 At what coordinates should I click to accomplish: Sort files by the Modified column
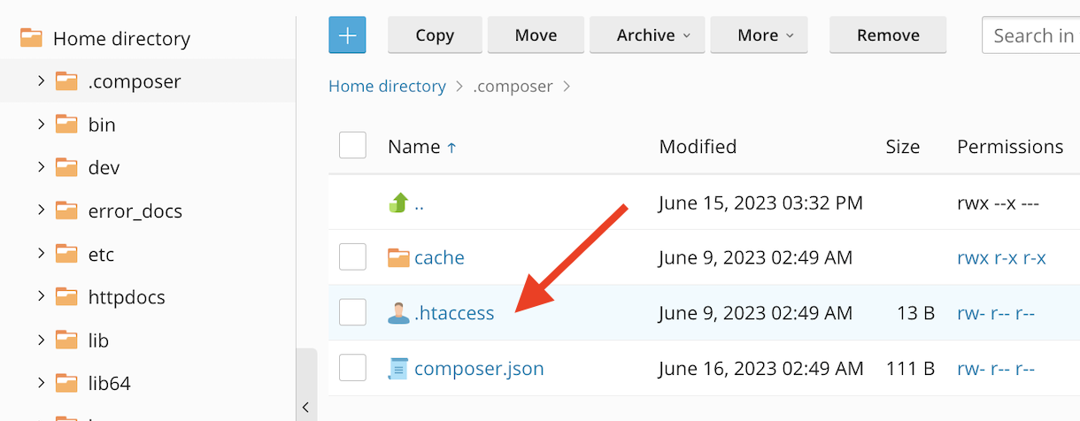(698, 147)
